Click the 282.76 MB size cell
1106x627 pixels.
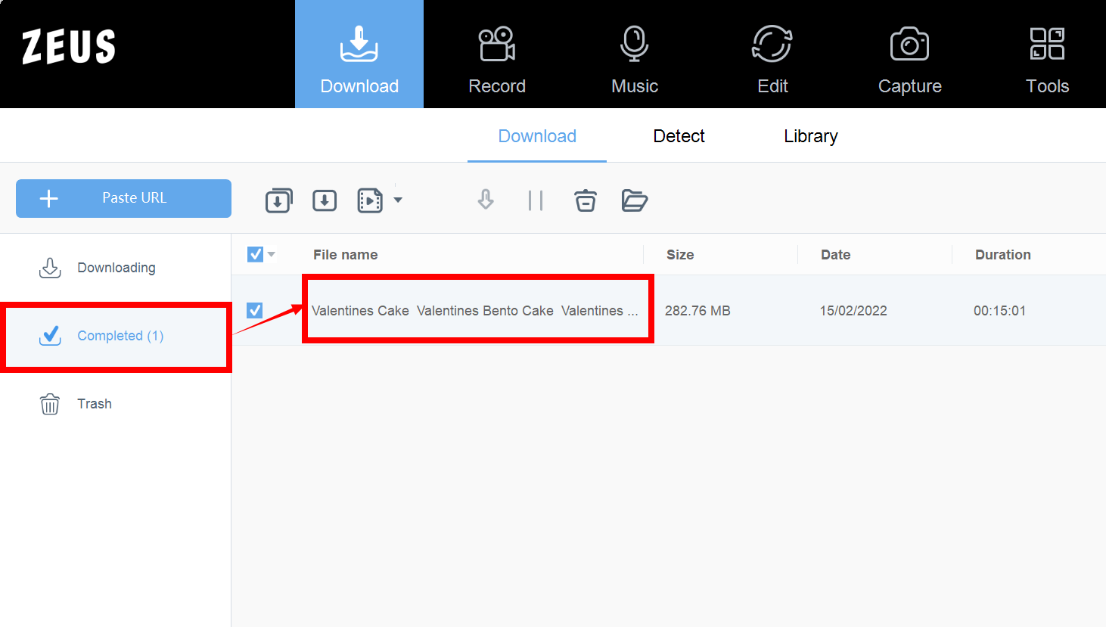697,311
